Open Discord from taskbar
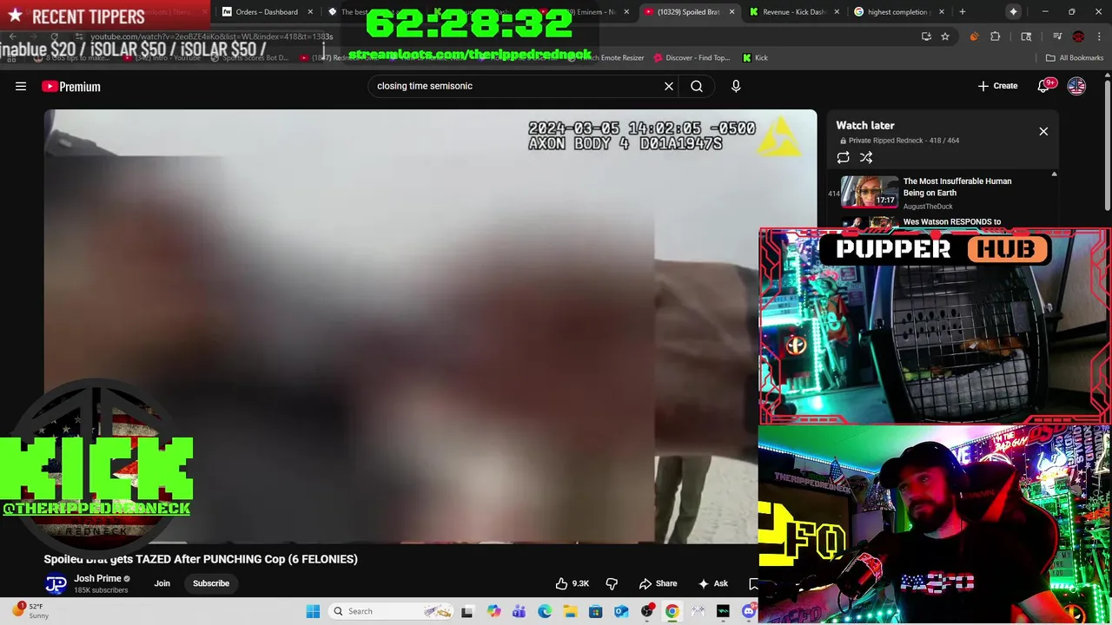The height and width of the screenshot is (625, 1112). [749, 611]
